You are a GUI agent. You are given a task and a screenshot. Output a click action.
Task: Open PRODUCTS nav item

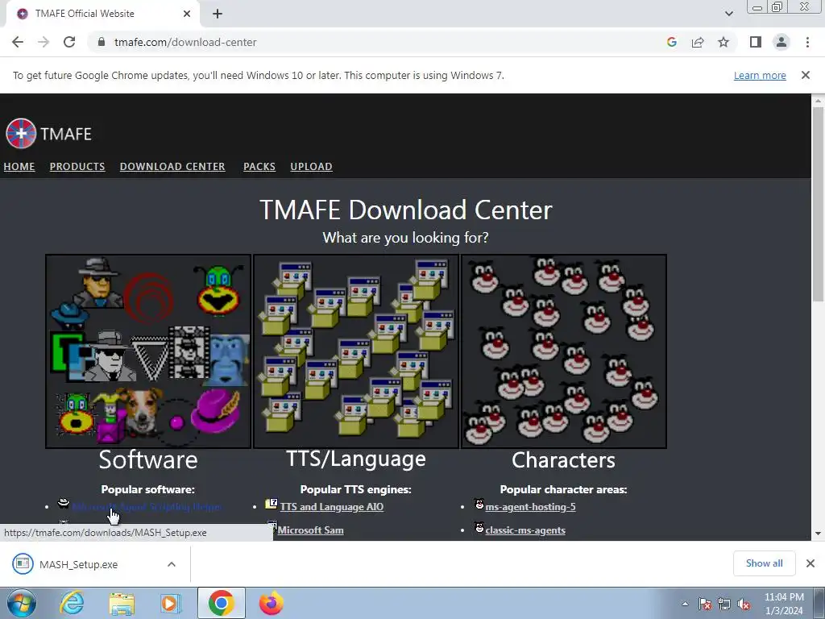tap(77, 166)
